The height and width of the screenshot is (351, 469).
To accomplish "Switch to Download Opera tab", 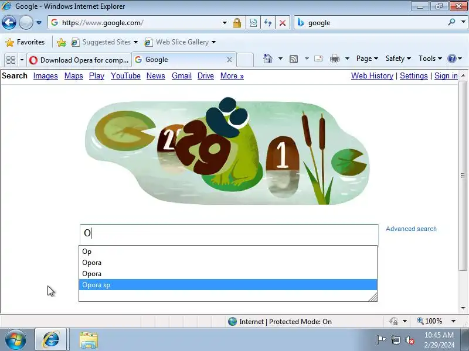I will 79,60.
